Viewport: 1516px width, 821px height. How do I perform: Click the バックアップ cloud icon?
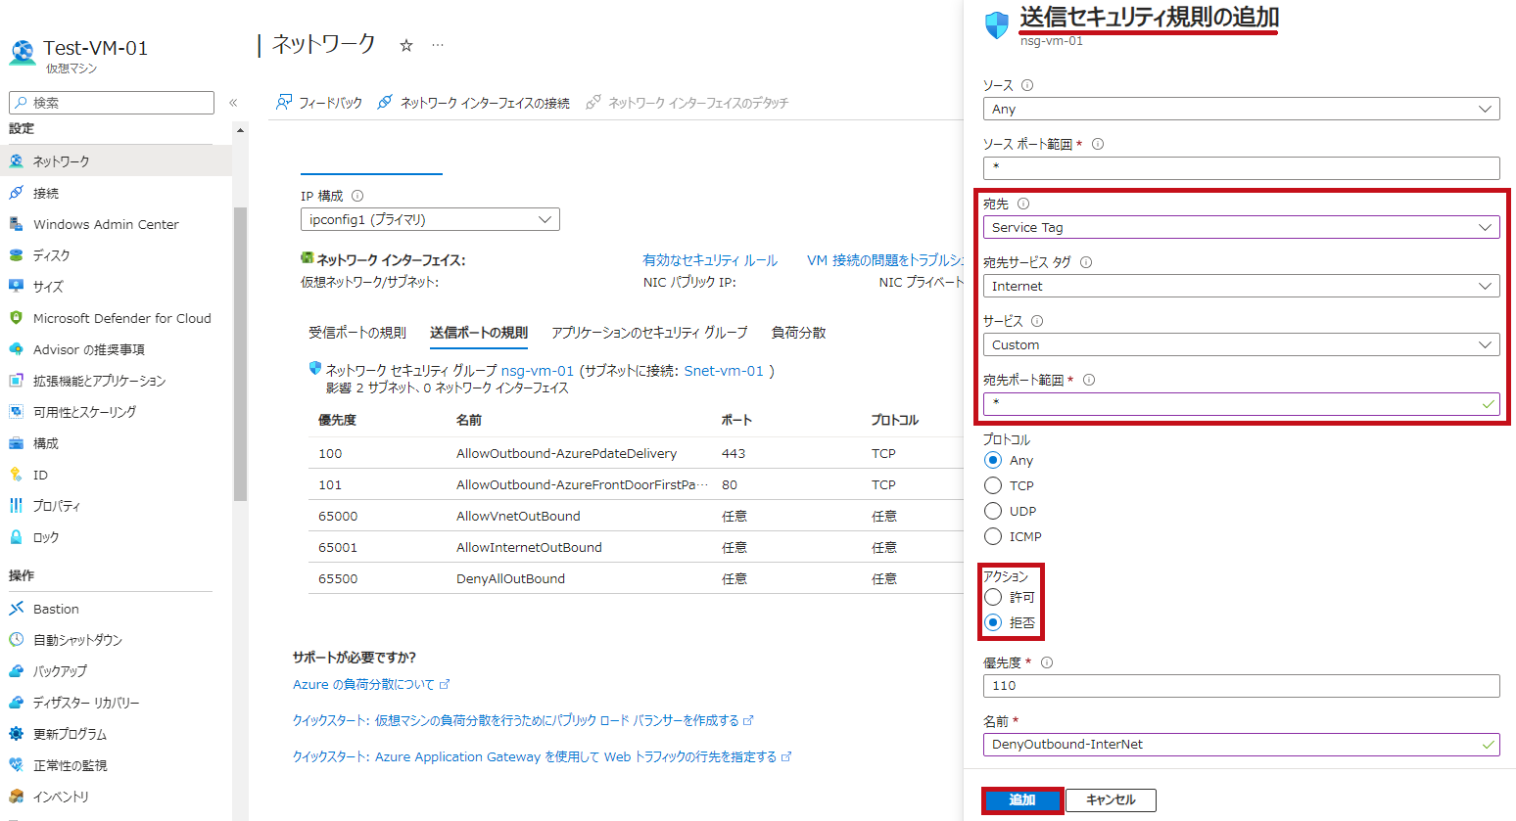click(16, 671)
